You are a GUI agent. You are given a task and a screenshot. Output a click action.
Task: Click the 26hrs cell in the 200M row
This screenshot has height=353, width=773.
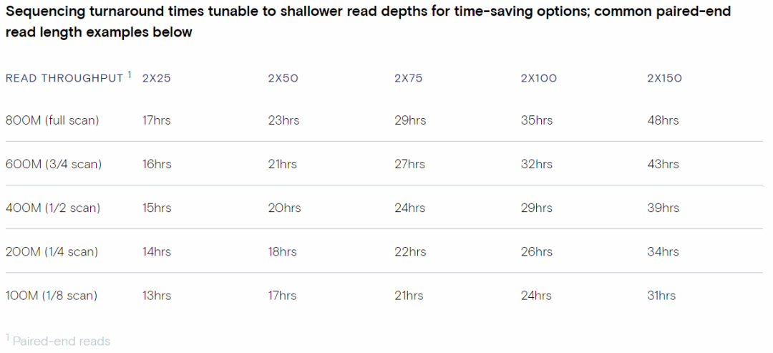pos(537,251)
